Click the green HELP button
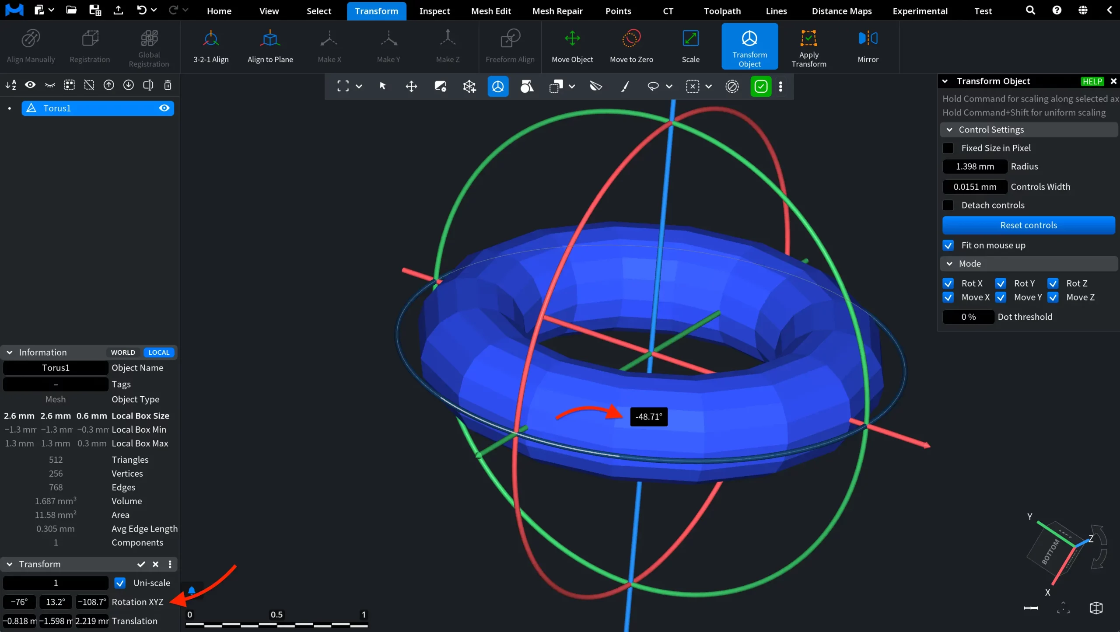The width and height of the screenshot is (1120, 632). (x=1092, y=81)
